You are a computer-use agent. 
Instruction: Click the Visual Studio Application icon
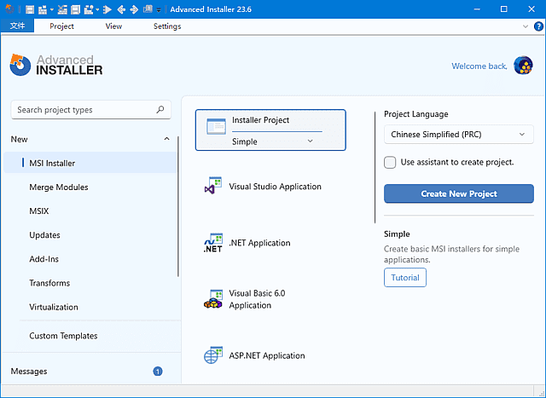tap(213, 187)
